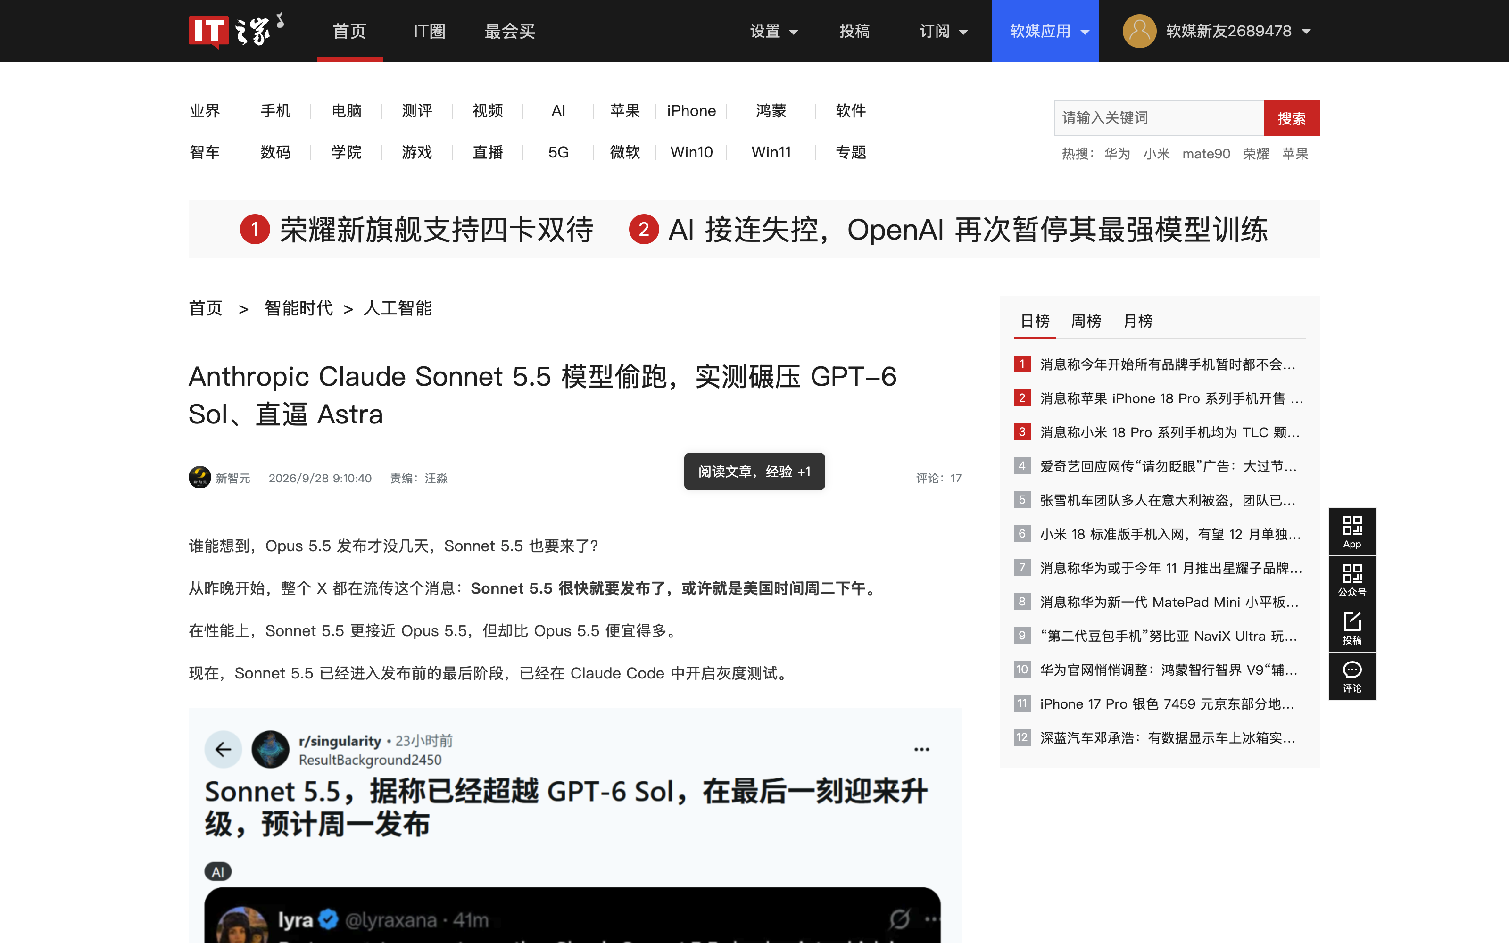Open headline 荣耀新旗舰支持四卡双待

pos(437,230)
